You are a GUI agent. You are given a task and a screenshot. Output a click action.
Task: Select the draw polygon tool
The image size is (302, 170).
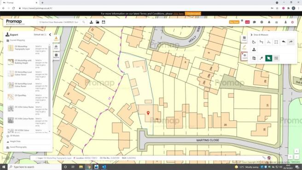coord(254,42)
